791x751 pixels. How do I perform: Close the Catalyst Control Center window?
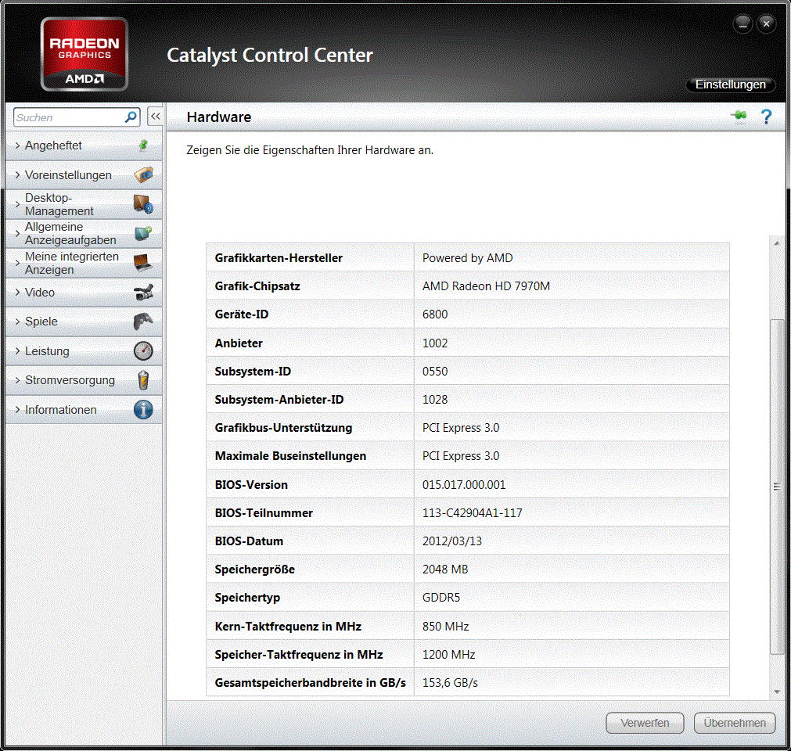766,23
